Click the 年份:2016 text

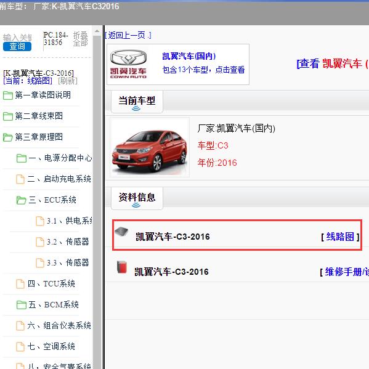[217, 163]
